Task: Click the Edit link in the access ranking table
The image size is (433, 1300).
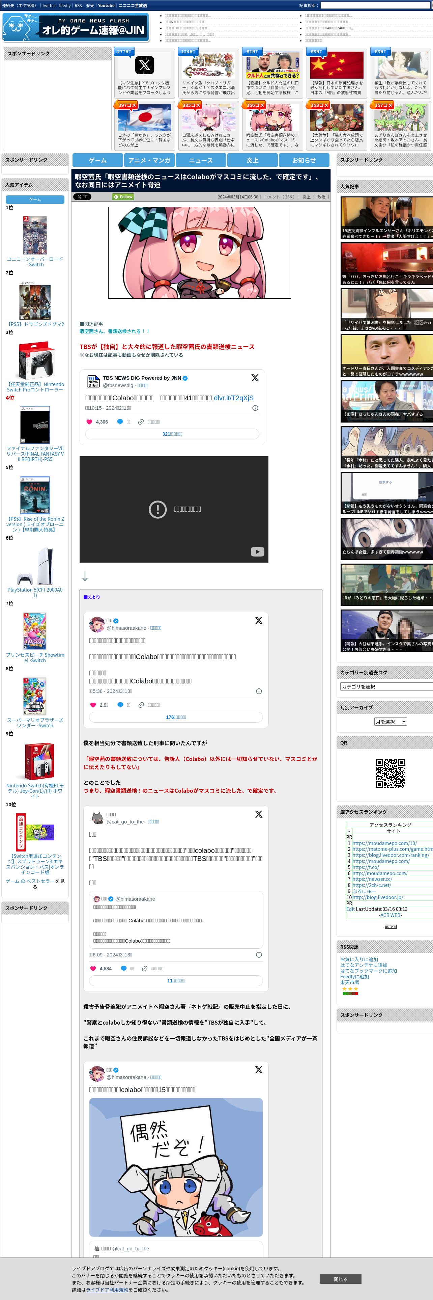Action: [350, 909]
